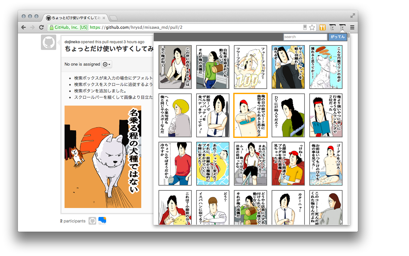
Task: Select the blond 小栗旬君も panel
Action: [x=175, y=115]
